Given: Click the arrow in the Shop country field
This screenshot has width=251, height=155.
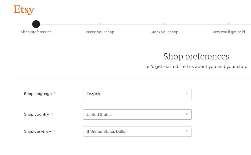Looking at the screenshot, I should 187,114.
